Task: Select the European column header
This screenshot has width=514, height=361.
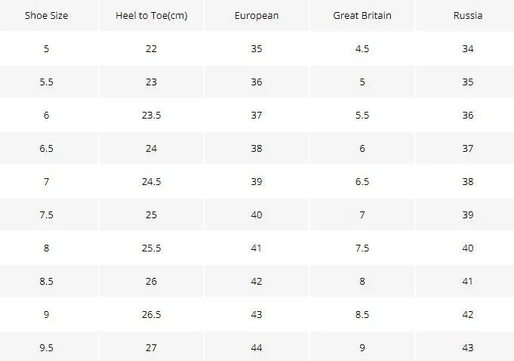Action: 257,15
